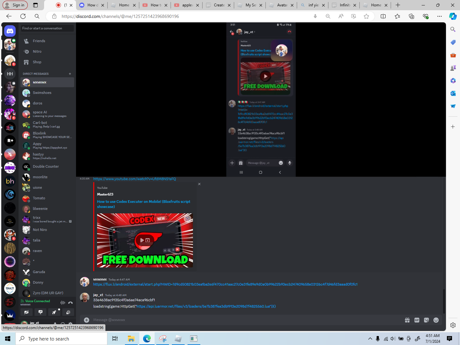The height and width of the screenshot is (345, 460).
Task: Send a Nitro gift icon
Action: 407,320
